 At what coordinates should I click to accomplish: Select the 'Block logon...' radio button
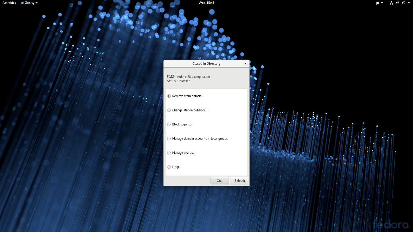click(x=169, y=124)
